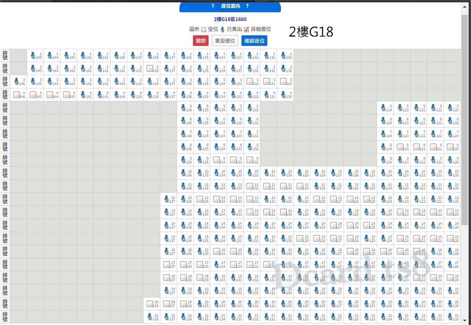Check the empty seat at row 8 seat 120
The image size is (471, 325).
point(450,147)
